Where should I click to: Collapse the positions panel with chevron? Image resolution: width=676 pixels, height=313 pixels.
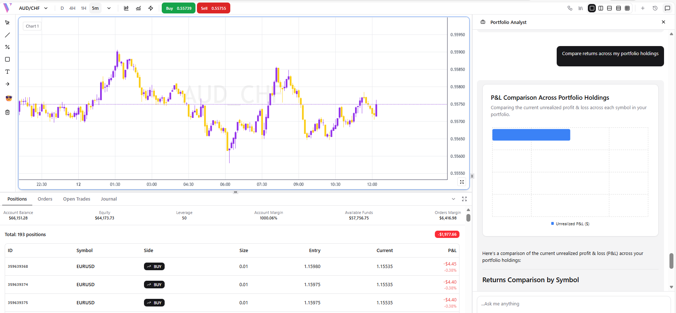453,199
